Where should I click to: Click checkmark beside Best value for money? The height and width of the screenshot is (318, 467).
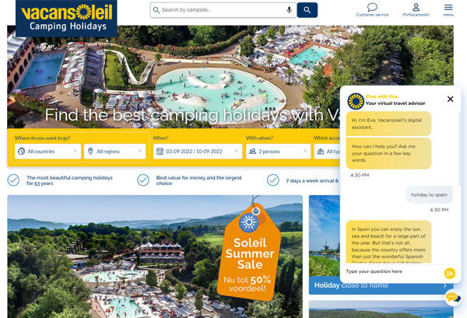[x=143, y=180]
